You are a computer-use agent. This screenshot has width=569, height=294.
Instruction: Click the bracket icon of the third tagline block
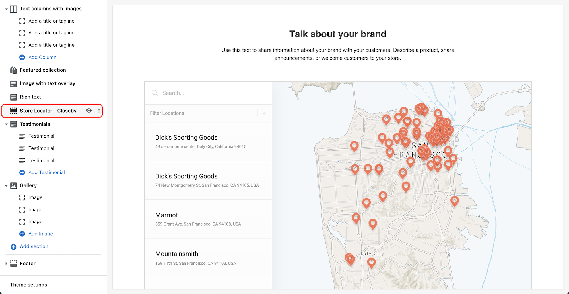click(x=22, y=45)
